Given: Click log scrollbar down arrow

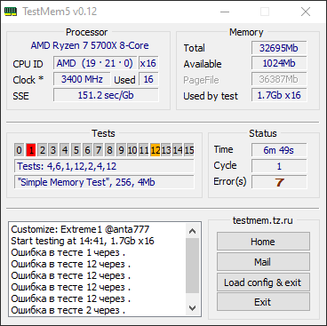Looking at the screenshot, I should pos(193,308).
